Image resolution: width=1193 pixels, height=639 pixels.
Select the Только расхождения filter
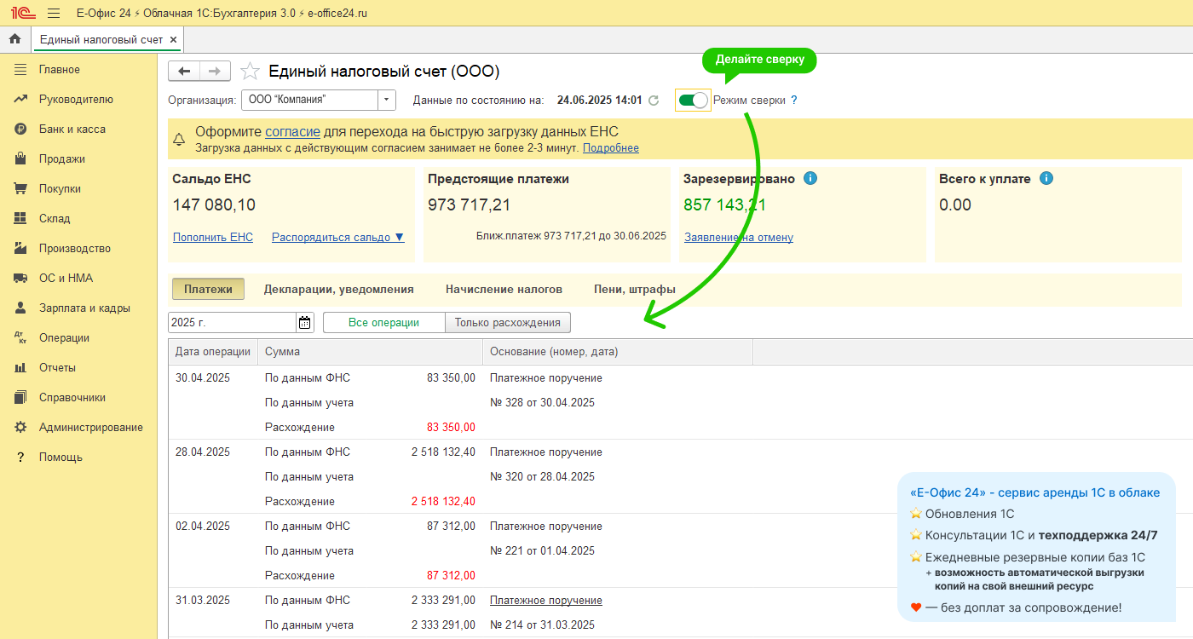[508, 323]
